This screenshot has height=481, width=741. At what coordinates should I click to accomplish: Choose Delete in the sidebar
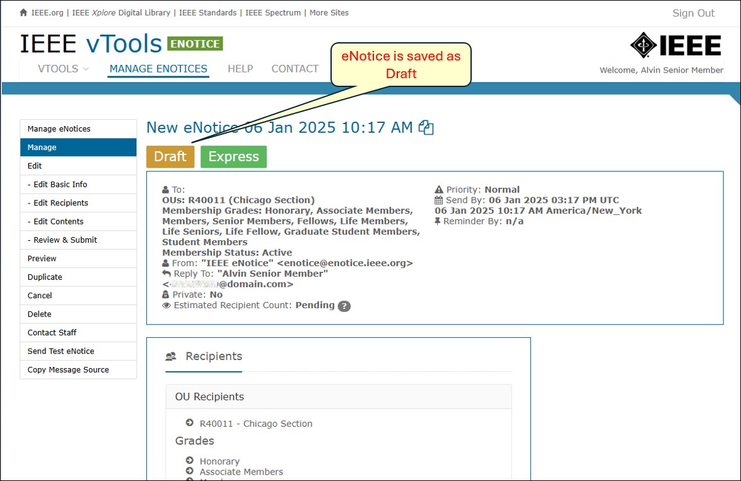pos(78,314)
